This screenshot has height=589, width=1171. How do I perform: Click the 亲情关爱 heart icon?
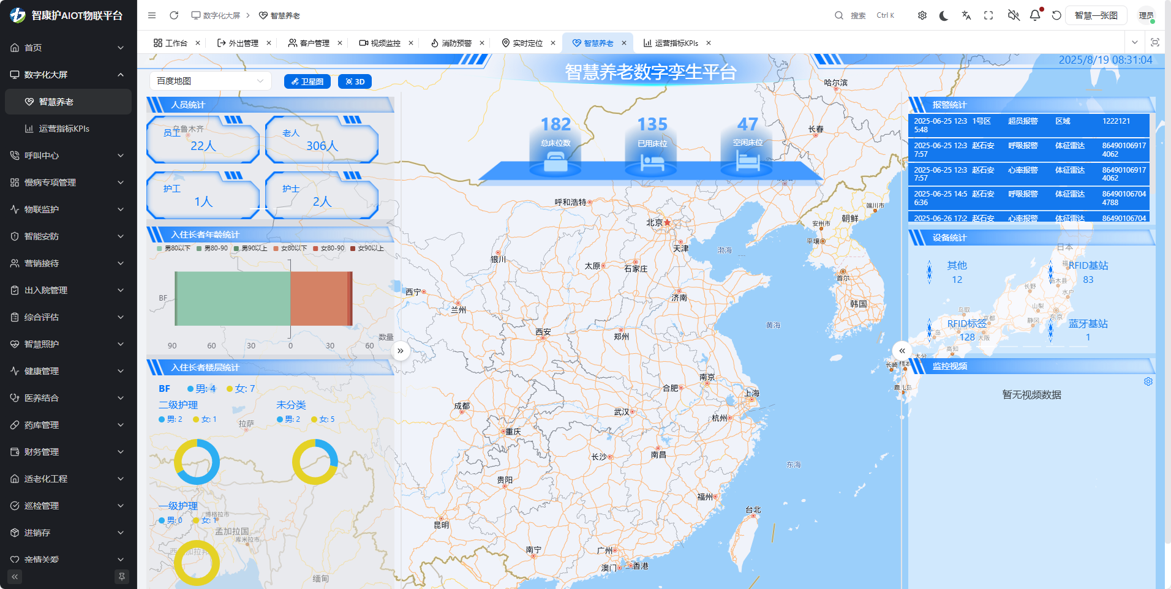[15, 560]
